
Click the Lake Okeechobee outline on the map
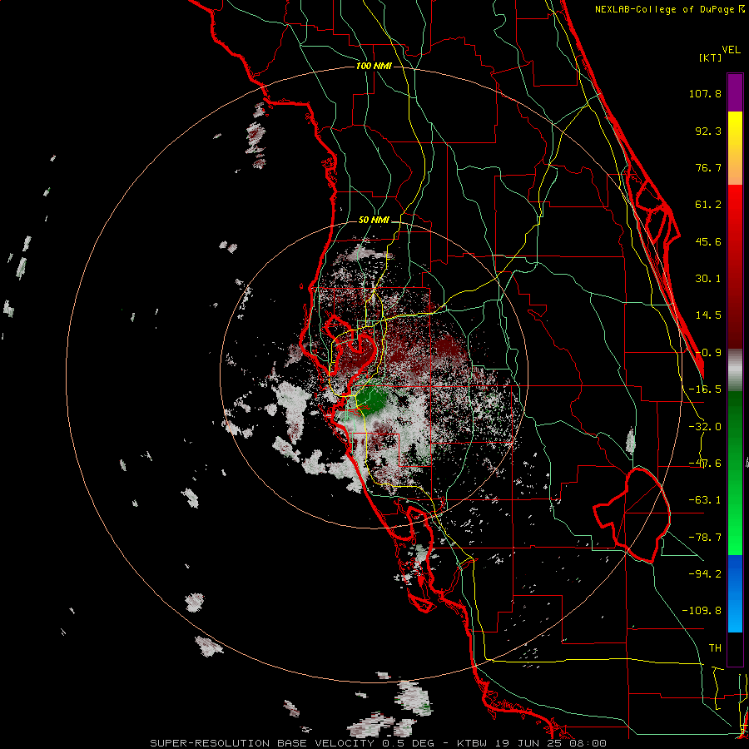(x=632, y=515)
